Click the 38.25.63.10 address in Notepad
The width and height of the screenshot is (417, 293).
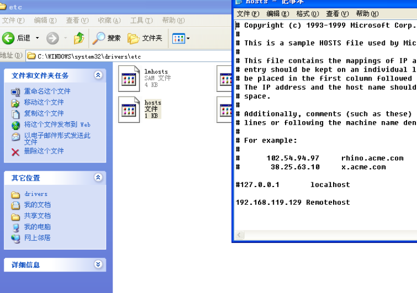[x=295, y=167]
